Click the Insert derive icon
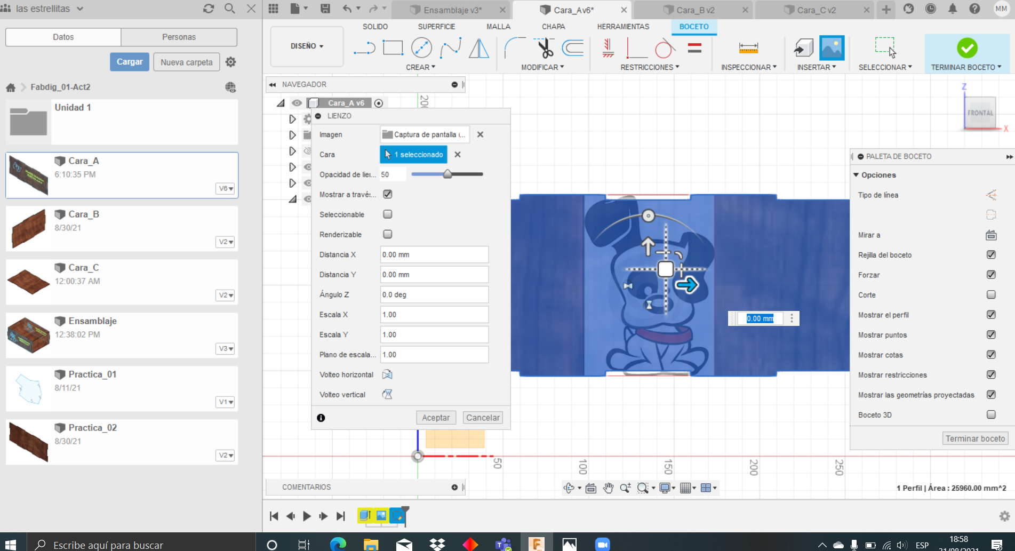The image size is (1015, 551). 803,48
